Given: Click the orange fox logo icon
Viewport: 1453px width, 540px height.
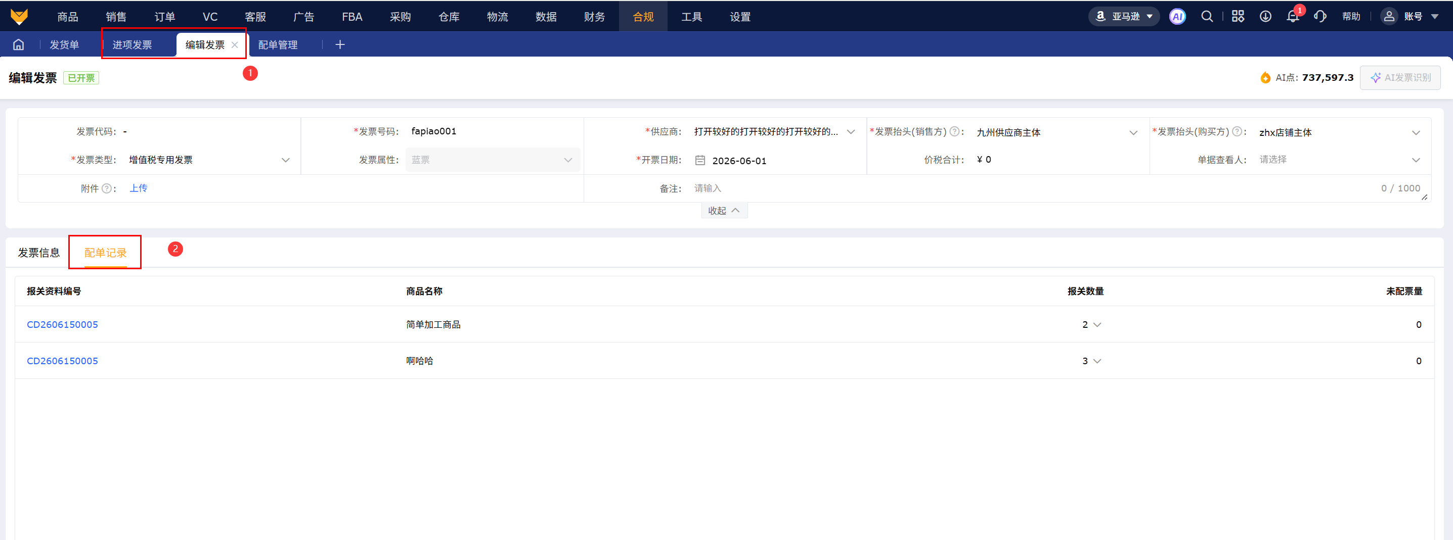Looking at the screenshot, I should [19, 16].
